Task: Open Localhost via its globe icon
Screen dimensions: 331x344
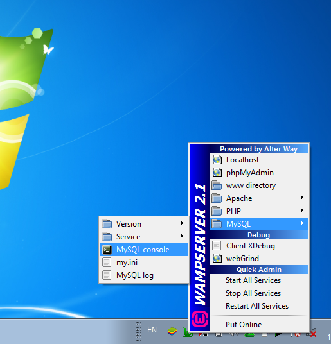Action: click(x=217, y=160)
